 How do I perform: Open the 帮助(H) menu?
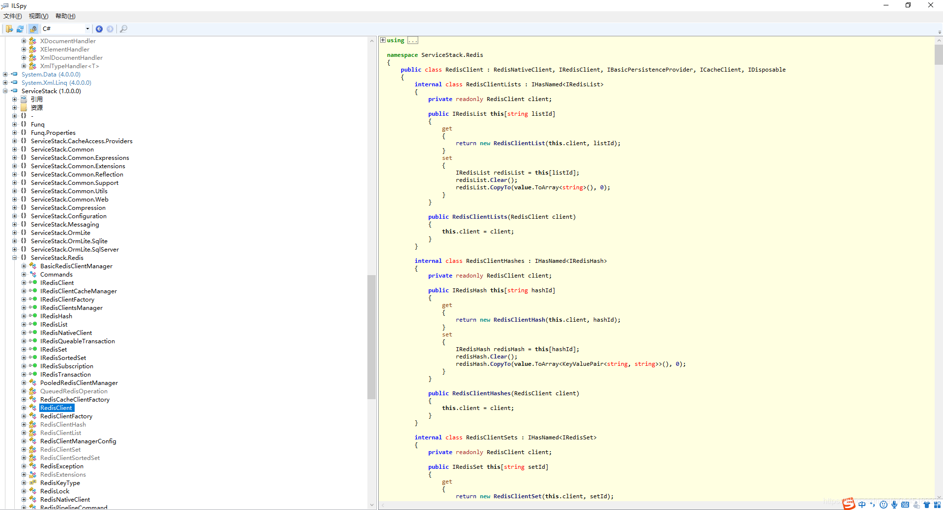click(x=65, y=16)
